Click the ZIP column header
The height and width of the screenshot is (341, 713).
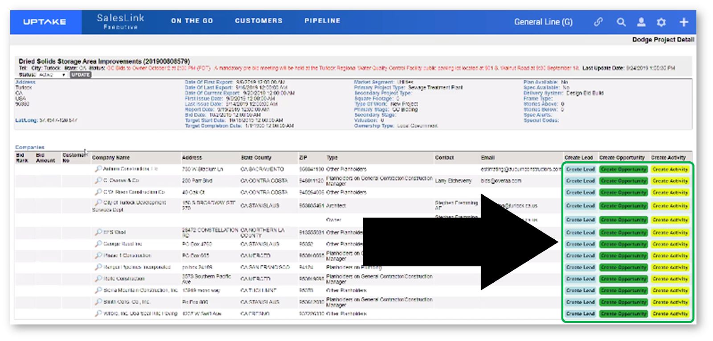(x=303, y=157)
